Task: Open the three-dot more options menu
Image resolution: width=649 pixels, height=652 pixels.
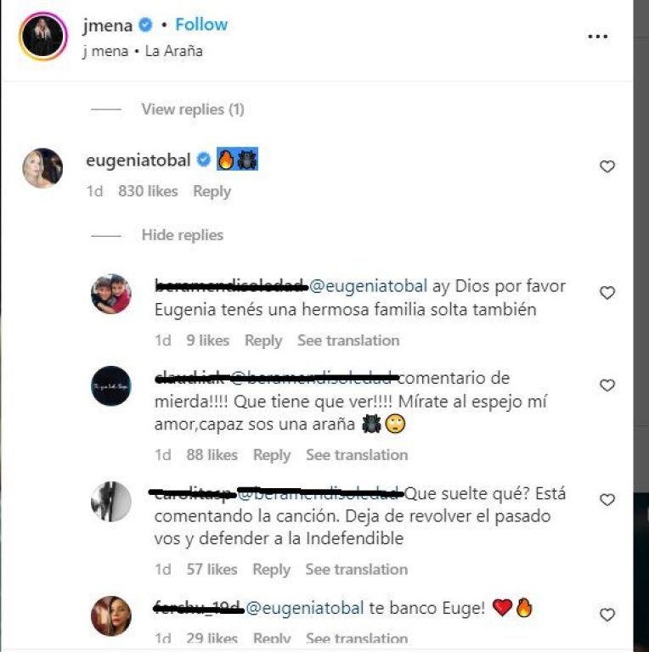Action: click(x=598, y=37)
